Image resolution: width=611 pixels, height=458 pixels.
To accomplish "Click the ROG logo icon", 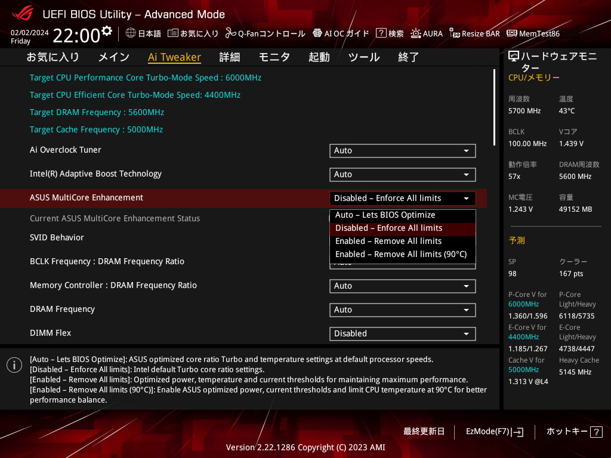I will pos(23,13).
